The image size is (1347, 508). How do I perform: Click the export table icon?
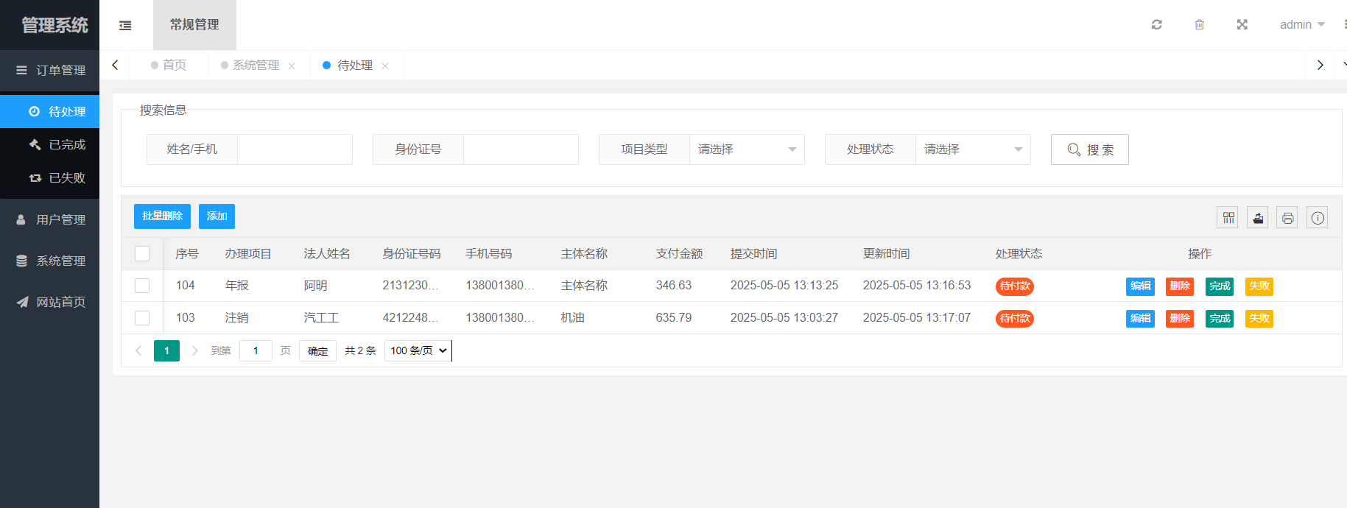(x=1257, y=218)
